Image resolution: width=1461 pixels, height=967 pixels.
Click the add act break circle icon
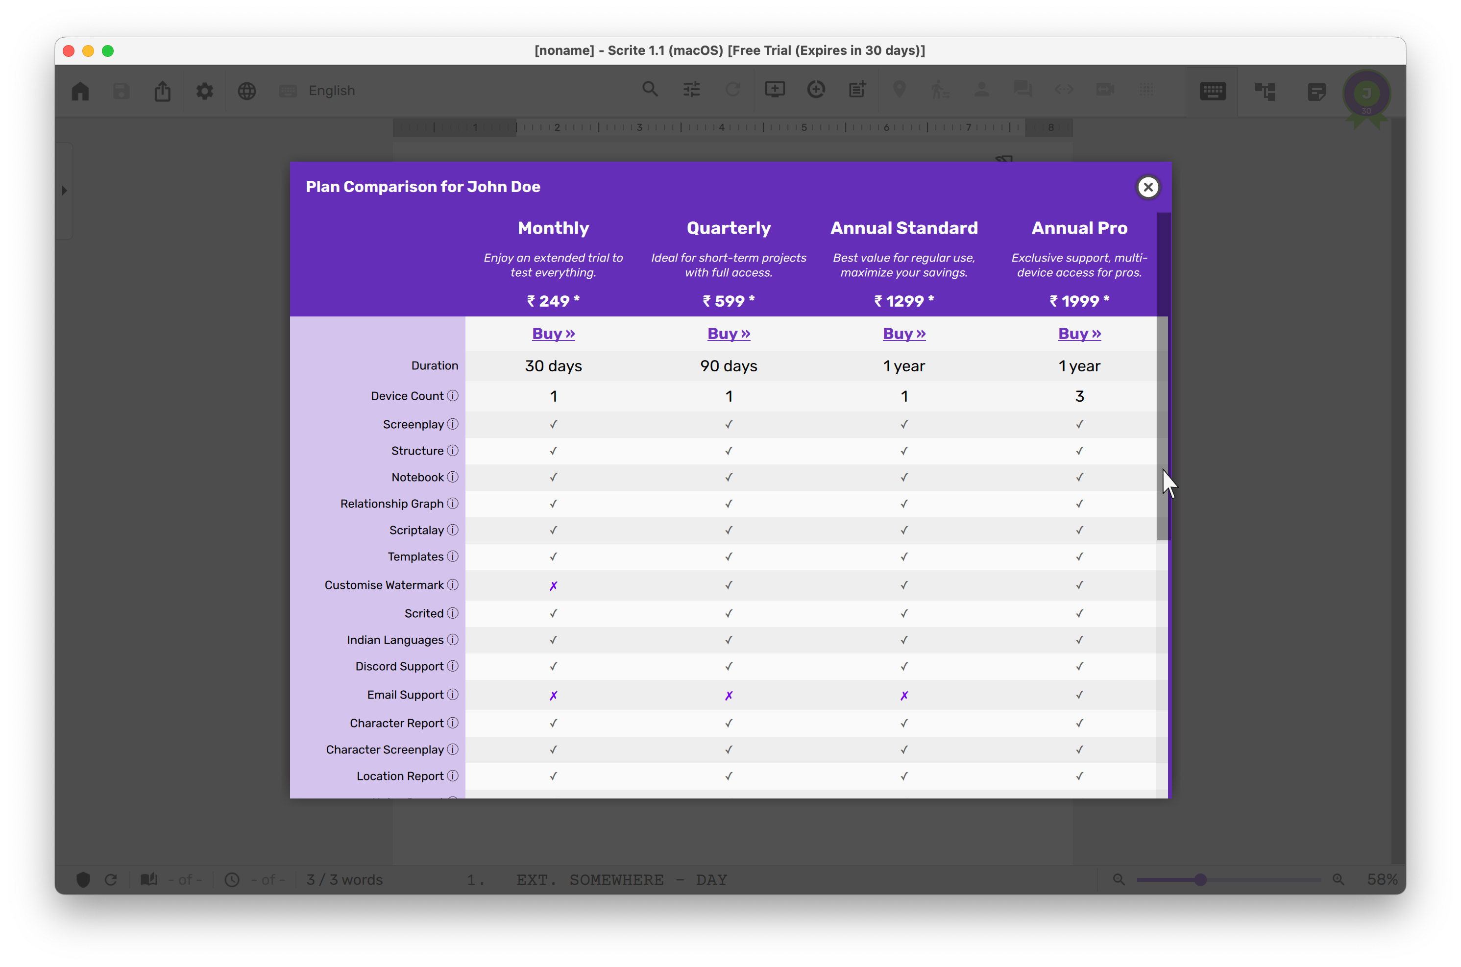pos(816,90)
